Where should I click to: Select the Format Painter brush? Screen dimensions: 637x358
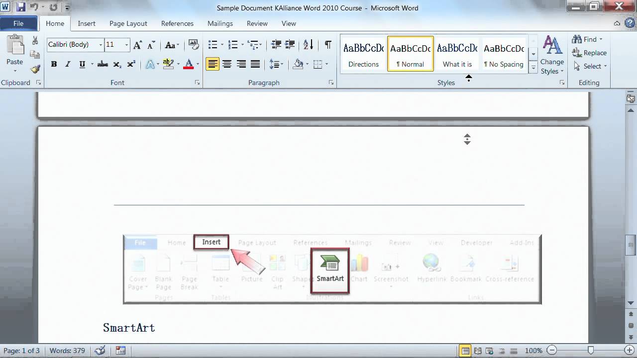point(35,69)
